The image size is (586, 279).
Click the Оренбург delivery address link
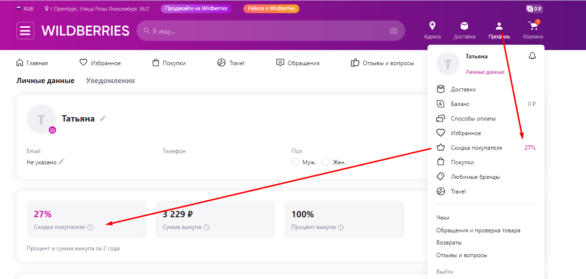pos(97,9)
